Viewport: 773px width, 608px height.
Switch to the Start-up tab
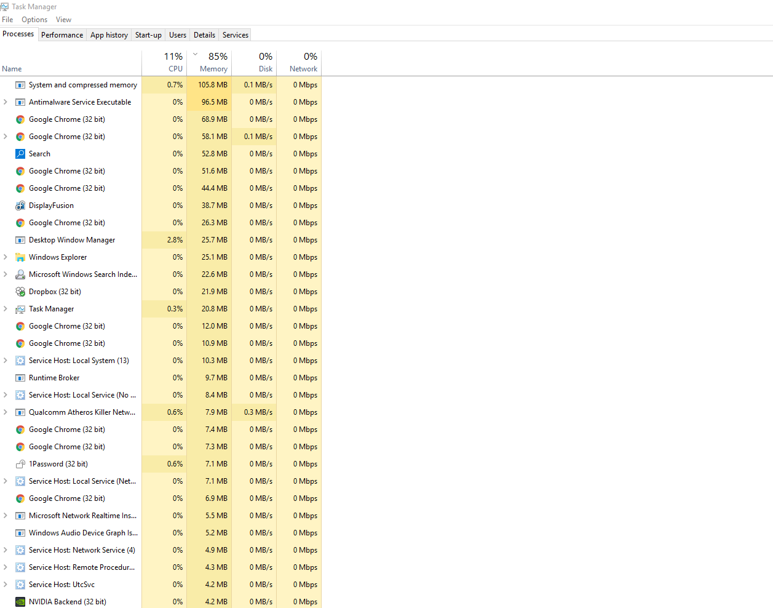coord(148,35)
